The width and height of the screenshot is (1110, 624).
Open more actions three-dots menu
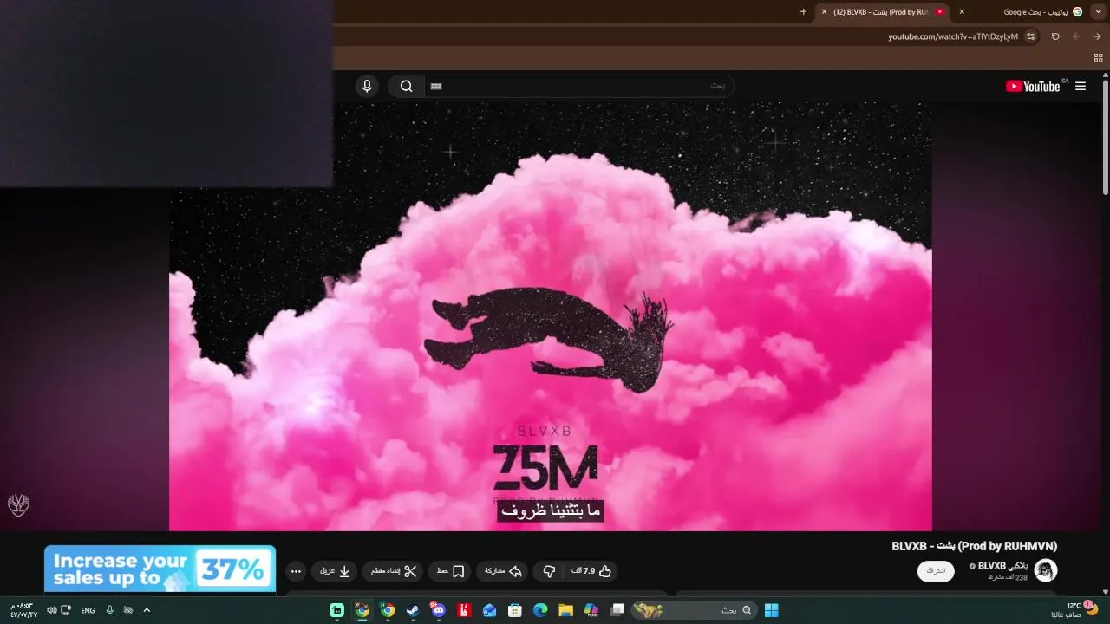pyautogui.click(x=296, y=571)
